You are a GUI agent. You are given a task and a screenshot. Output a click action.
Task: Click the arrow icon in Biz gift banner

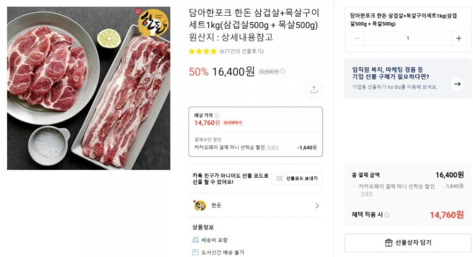(x=457, y=84)
